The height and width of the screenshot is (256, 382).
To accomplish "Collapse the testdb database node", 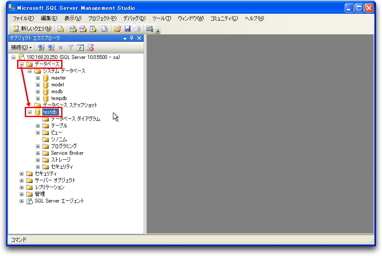I will point(30,112).
